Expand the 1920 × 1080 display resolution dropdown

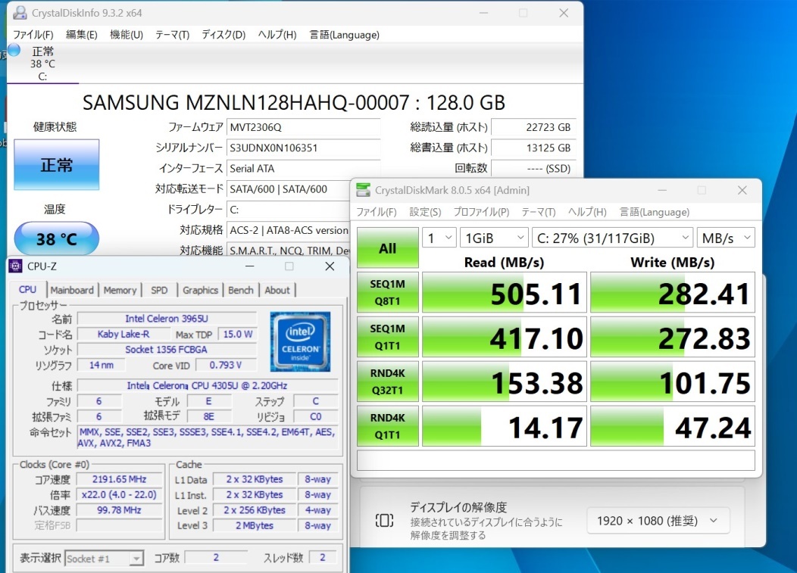pyautogui.click(x=658, y=521)
